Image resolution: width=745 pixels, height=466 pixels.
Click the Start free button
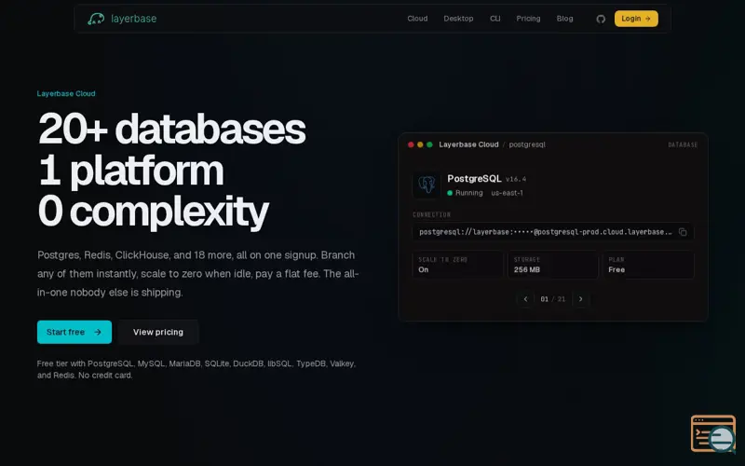(x=74, y=332)
